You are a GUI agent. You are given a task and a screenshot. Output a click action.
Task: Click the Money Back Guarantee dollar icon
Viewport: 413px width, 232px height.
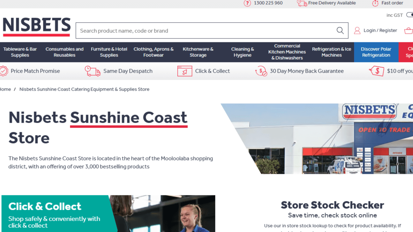(261, 71)
